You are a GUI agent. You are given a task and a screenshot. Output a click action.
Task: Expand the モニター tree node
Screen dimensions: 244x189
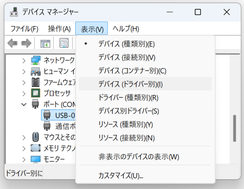pyautogui.click(x=24, y=160)
